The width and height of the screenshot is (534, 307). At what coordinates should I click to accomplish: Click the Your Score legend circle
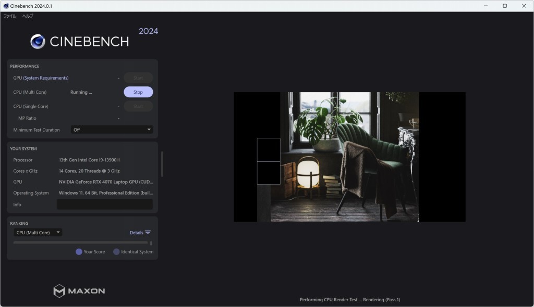(x=79, y=252)
